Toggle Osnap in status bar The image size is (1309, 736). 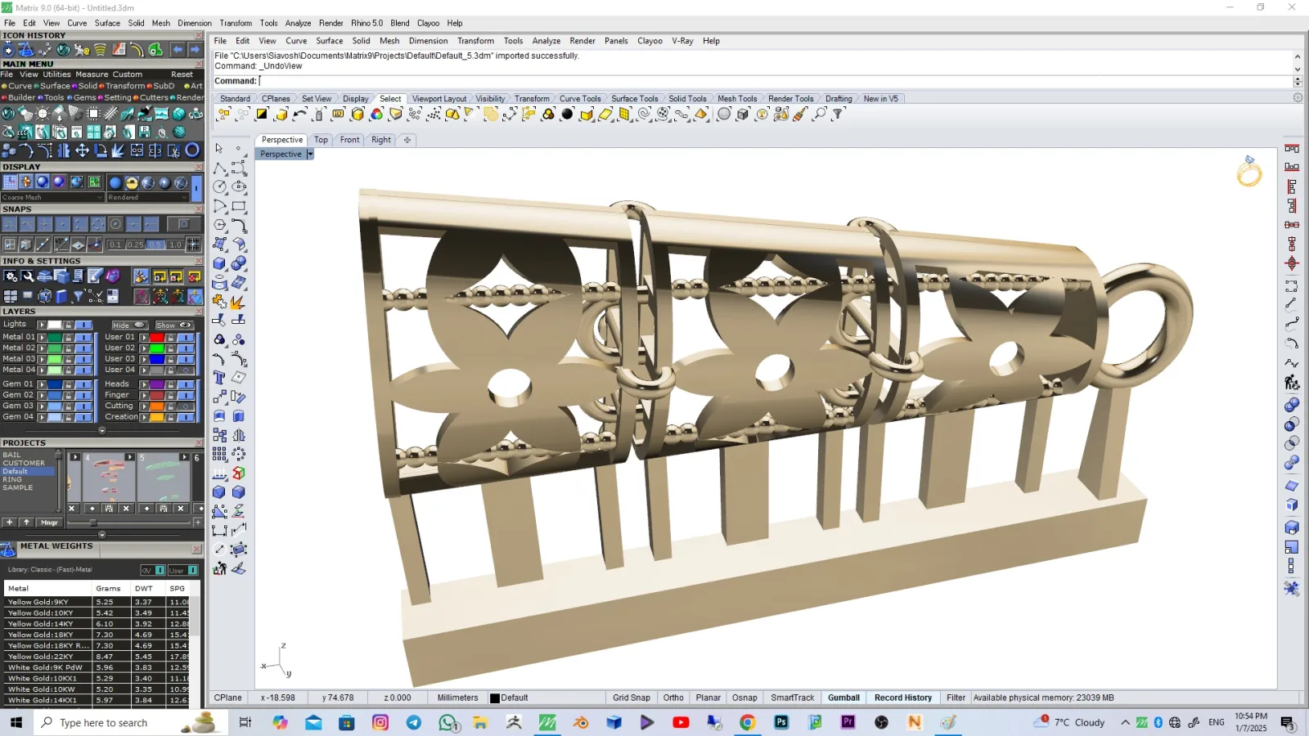coord(744,698)
